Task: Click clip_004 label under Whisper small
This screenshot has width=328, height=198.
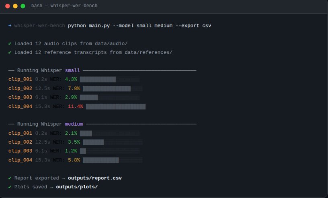Action: 20,106
